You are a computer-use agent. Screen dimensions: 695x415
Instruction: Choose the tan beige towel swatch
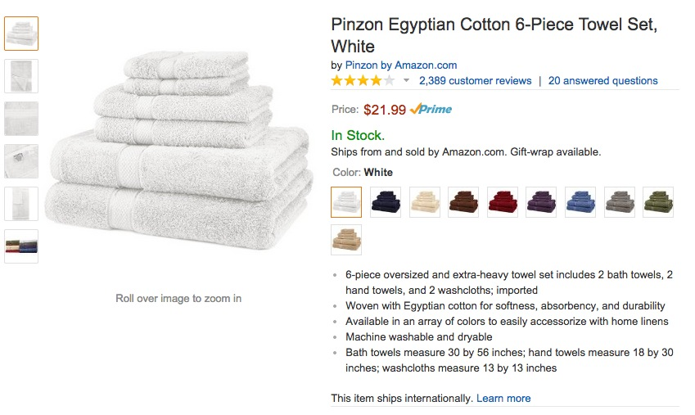click(346, 240)
